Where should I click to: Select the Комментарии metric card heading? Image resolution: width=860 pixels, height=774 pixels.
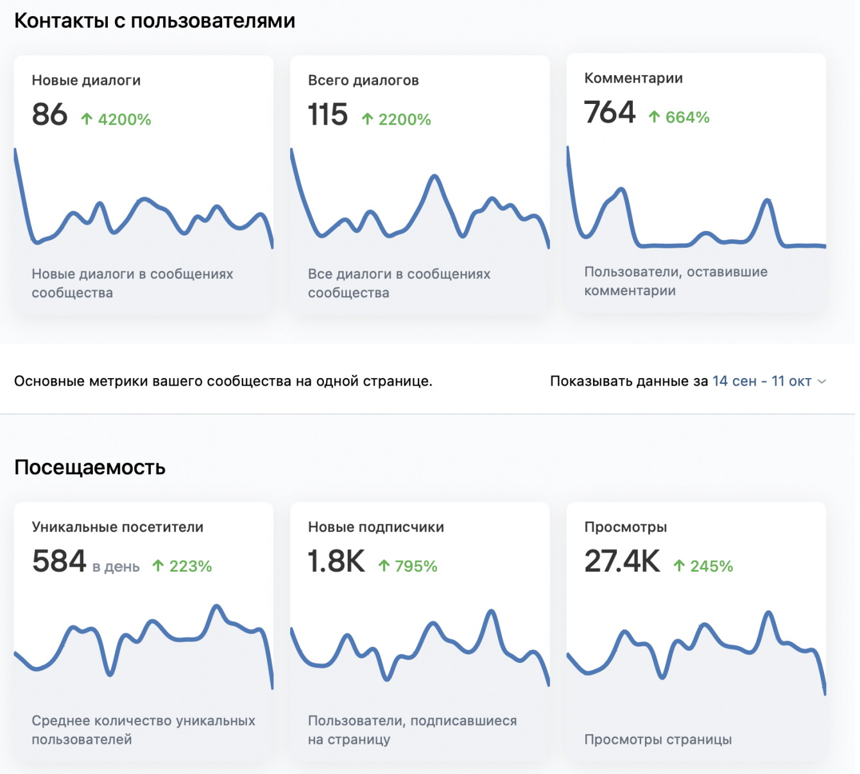[633, 78]
